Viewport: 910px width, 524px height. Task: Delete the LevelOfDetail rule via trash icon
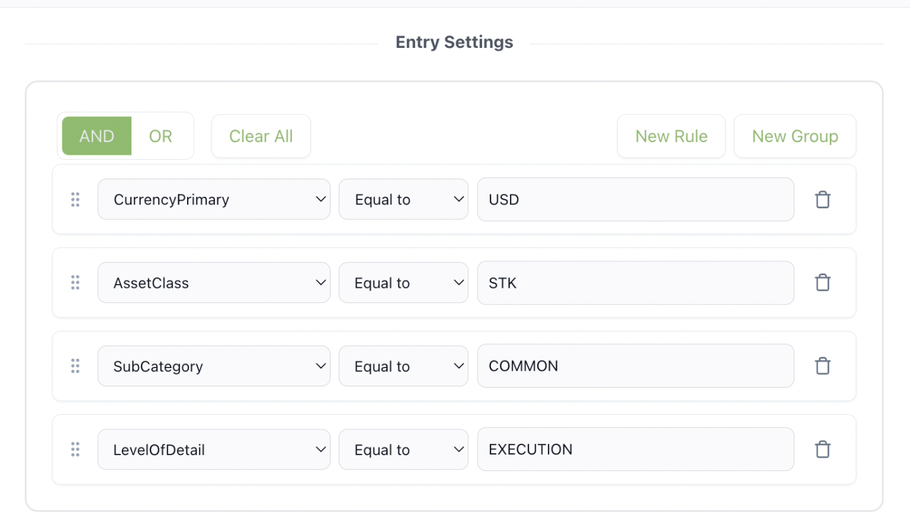[x=822, y=449]
